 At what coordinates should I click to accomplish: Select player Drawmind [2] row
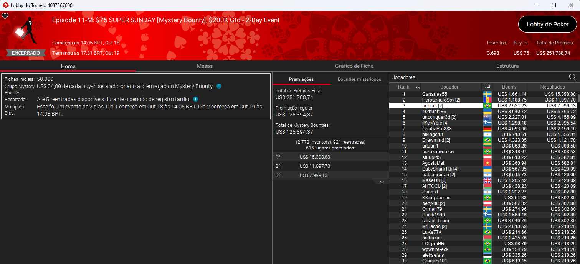click(x=484, y=140)
